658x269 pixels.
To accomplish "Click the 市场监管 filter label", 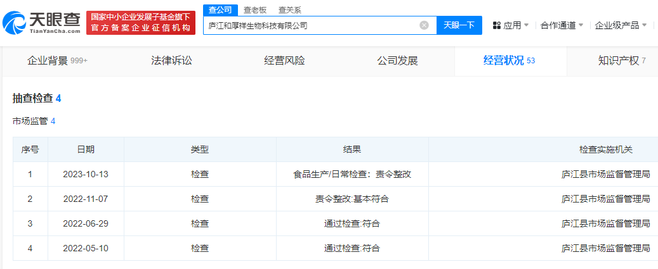I will point(30,120).
